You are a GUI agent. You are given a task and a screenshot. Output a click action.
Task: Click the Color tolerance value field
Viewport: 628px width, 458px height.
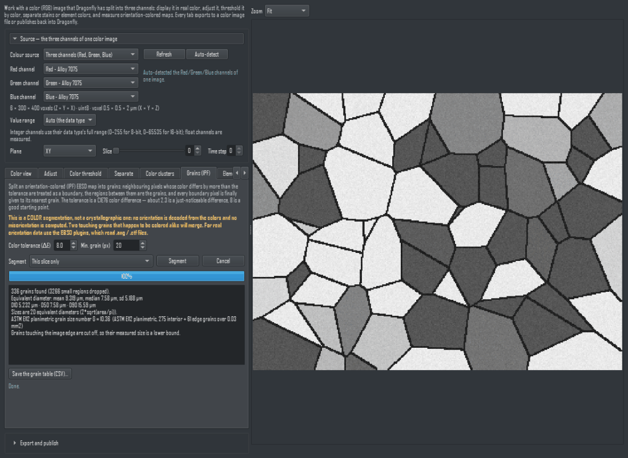pos(62,245)
